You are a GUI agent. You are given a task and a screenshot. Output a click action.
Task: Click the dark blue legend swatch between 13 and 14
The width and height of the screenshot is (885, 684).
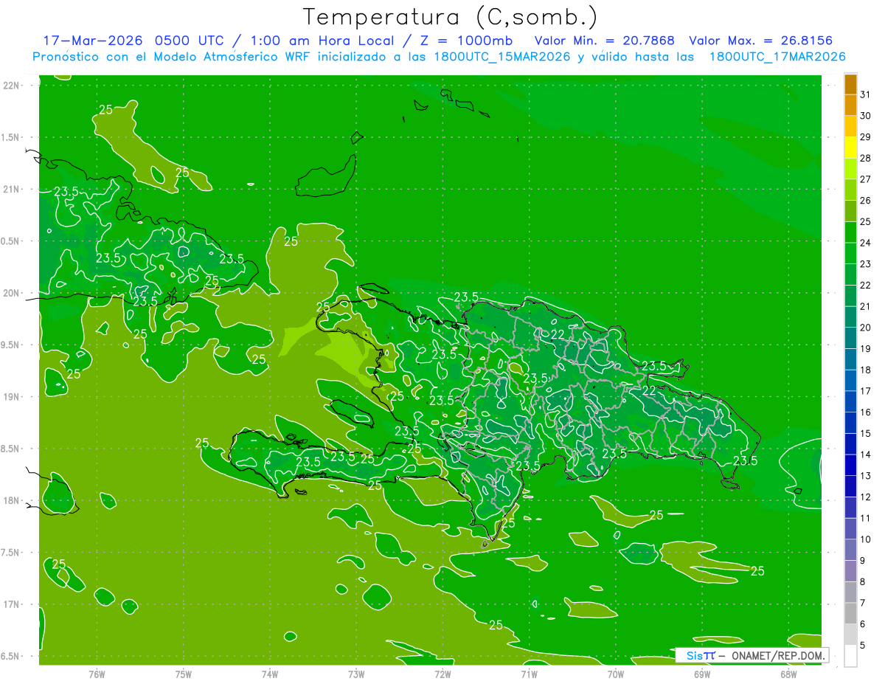click(850, 466)
